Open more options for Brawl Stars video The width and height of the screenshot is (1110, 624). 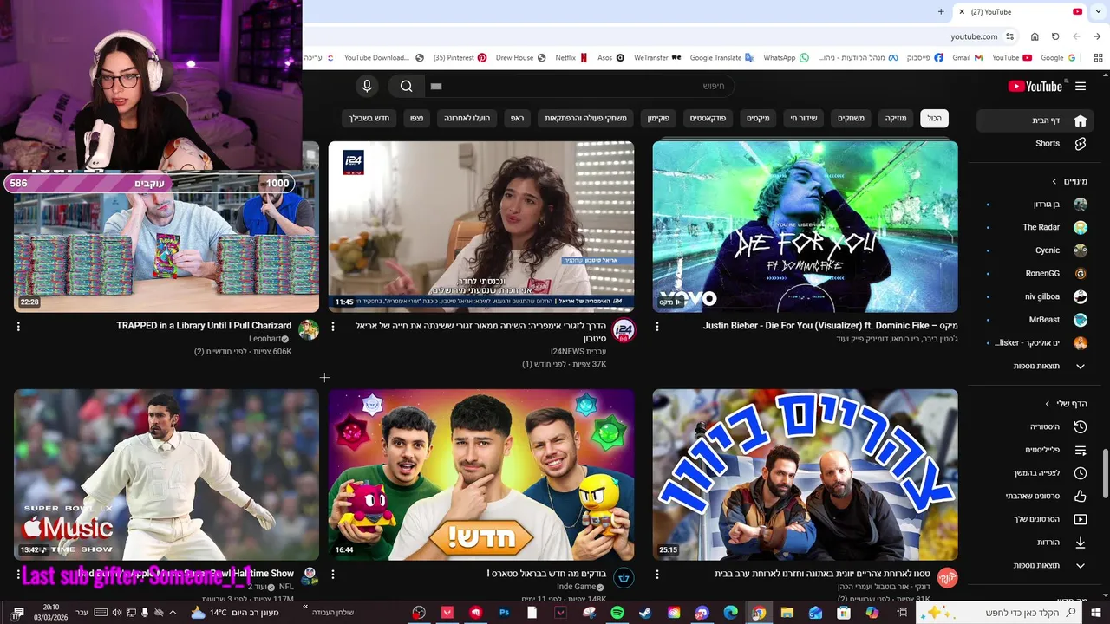pos(333,574)
